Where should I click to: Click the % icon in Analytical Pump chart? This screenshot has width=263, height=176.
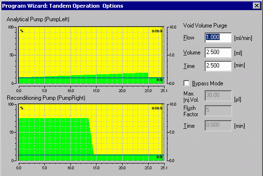pos(22,31)
